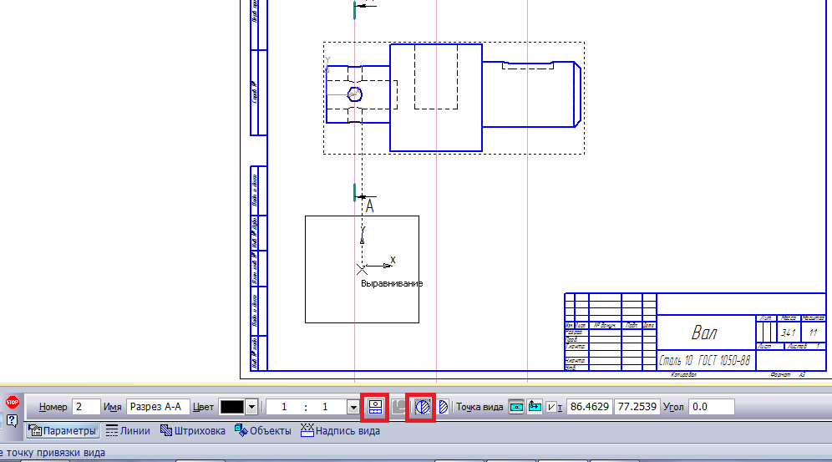This screenshot has width=832, height=462.
Task: Click the title block 'Вал' name cell
Action: (x=705, y=333)
